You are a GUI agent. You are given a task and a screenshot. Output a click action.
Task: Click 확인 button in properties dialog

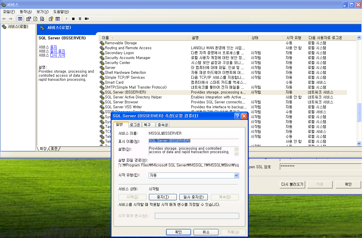click(179, 232)
